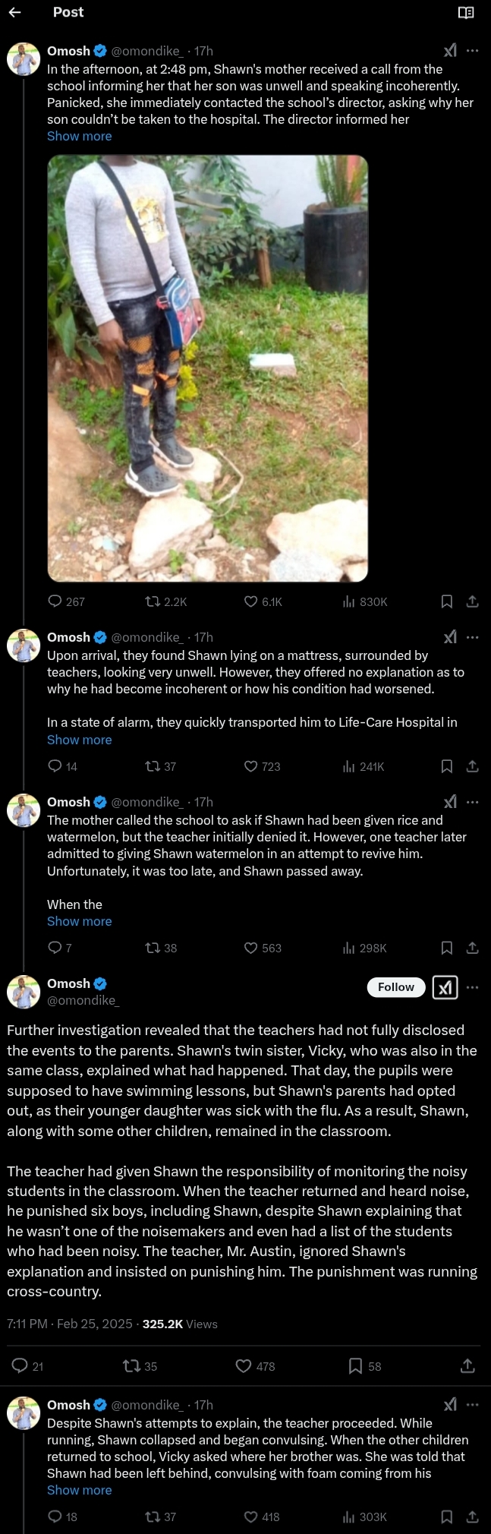491x1534 pixels.
Task: Expand the Life-Care Hospital post text
Action: point(80,740)
